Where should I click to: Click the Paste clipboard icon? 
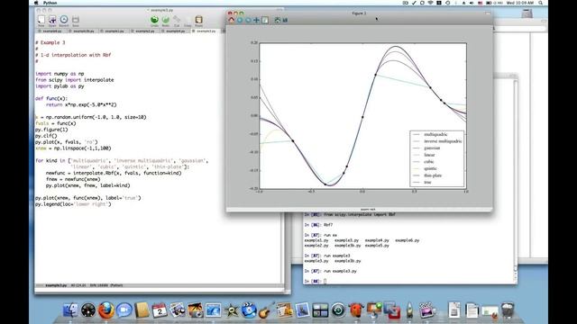[x=198, y=20]
